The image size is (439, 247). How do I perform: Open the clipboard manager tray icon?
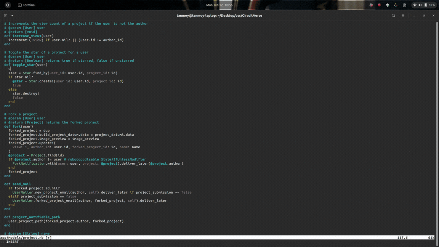pyautogui.click(x=404, y=5)
